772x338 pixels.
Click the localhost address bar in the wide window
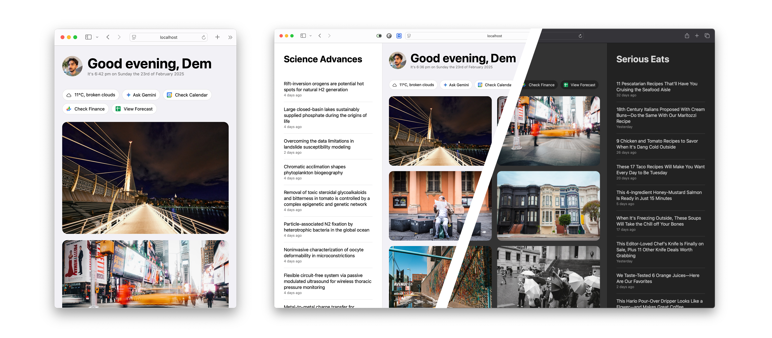coord(494,36)
